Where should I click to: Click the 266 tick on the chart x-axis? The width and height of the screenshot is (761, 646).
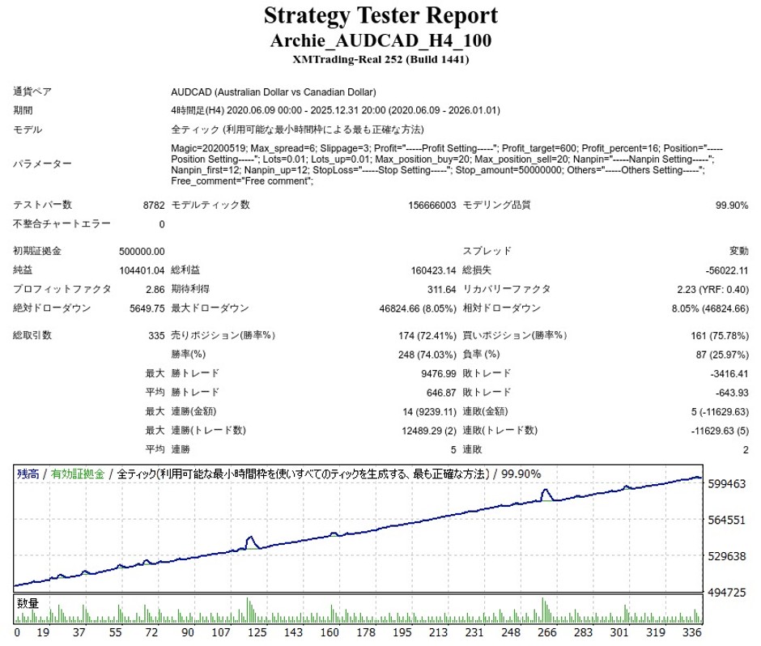pyautogui.click(x=548, y=633)
